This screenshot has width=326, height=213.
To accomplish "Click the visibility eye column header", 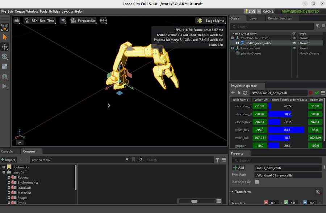I will coord(294,33).
